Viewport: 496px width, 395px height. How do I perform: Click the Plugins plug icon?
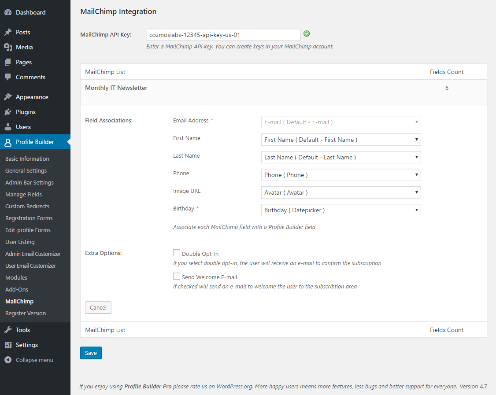[x=8, y=112]
